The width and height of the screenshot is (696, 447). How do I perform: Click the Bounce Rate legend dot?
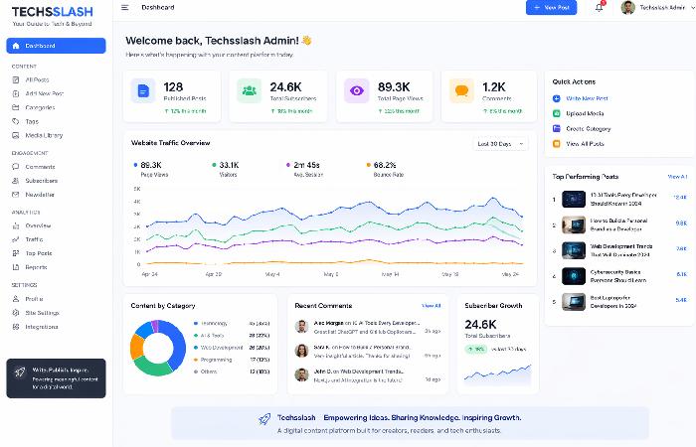[x=369, y=165]
